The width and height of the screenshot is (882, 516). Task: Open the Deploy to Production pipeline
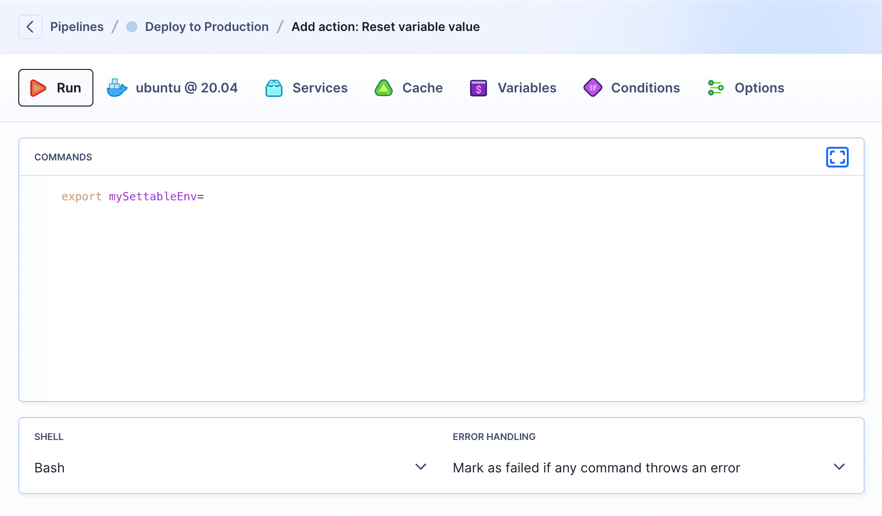[x=207, y=27]
